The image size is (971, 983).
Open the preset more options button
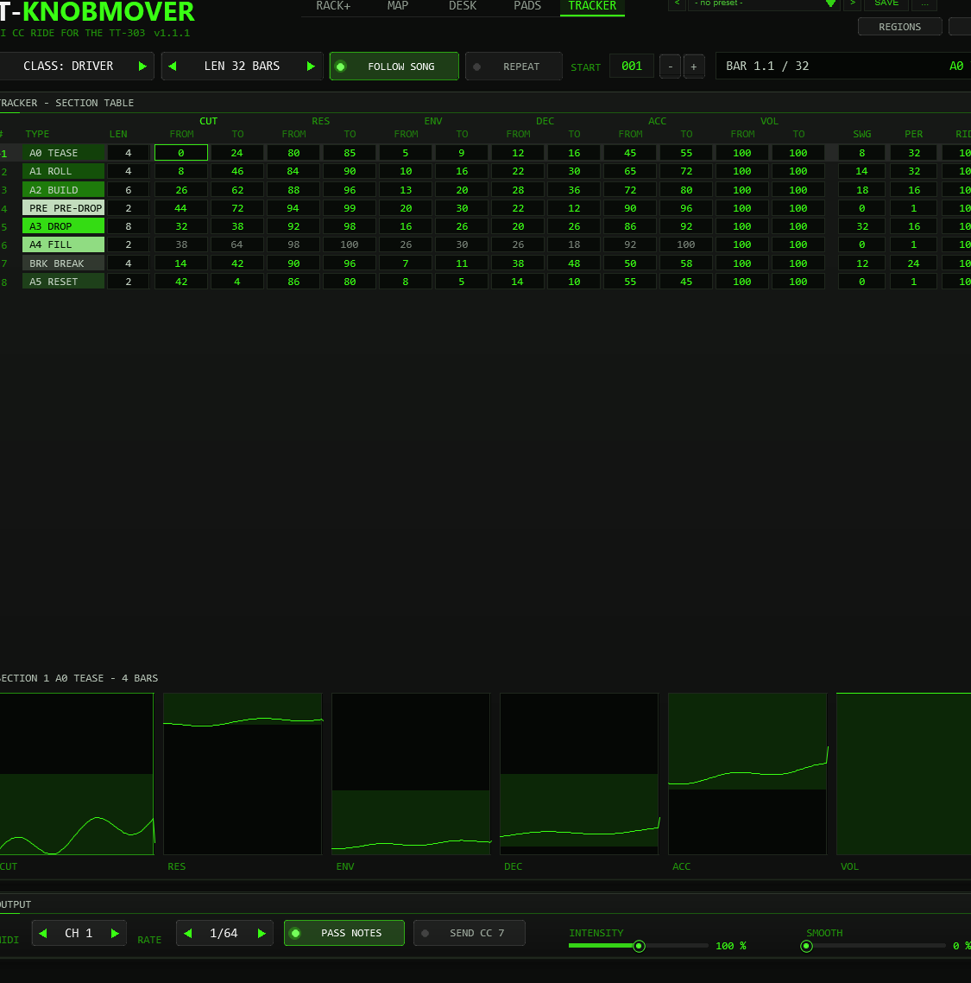point(924,3)
